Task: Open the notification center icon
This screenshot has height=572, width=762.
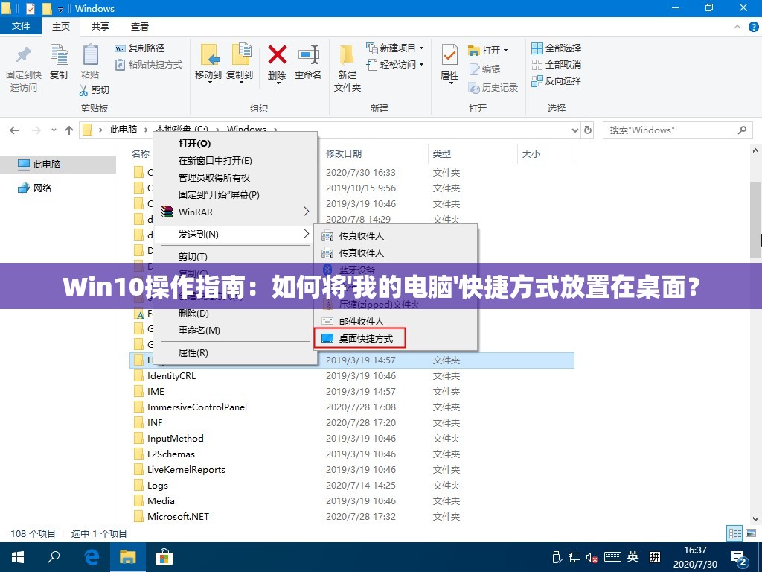Action: click(x=739, y=557)
